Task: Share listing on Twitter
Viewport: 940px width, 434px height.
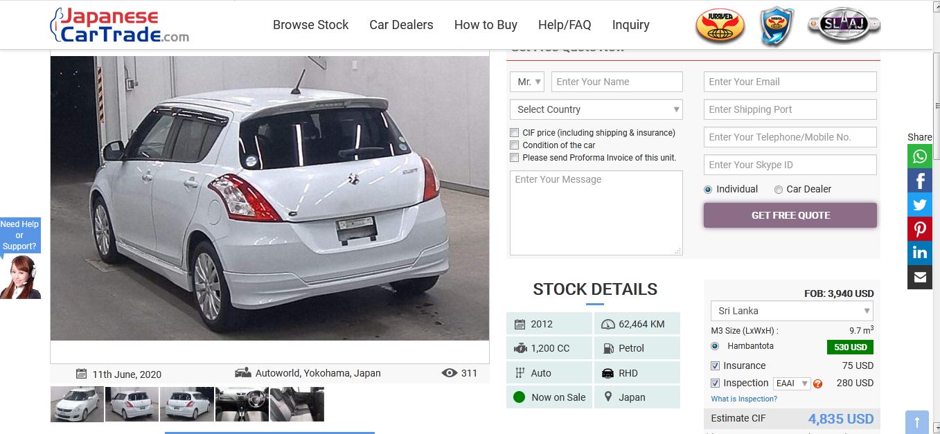Action: click(x=920, y=205)
